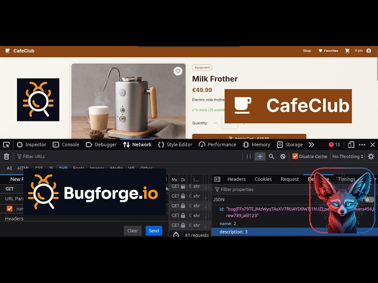
Task: Open the Timings tab in request details
Action: (x=347, y=179)
